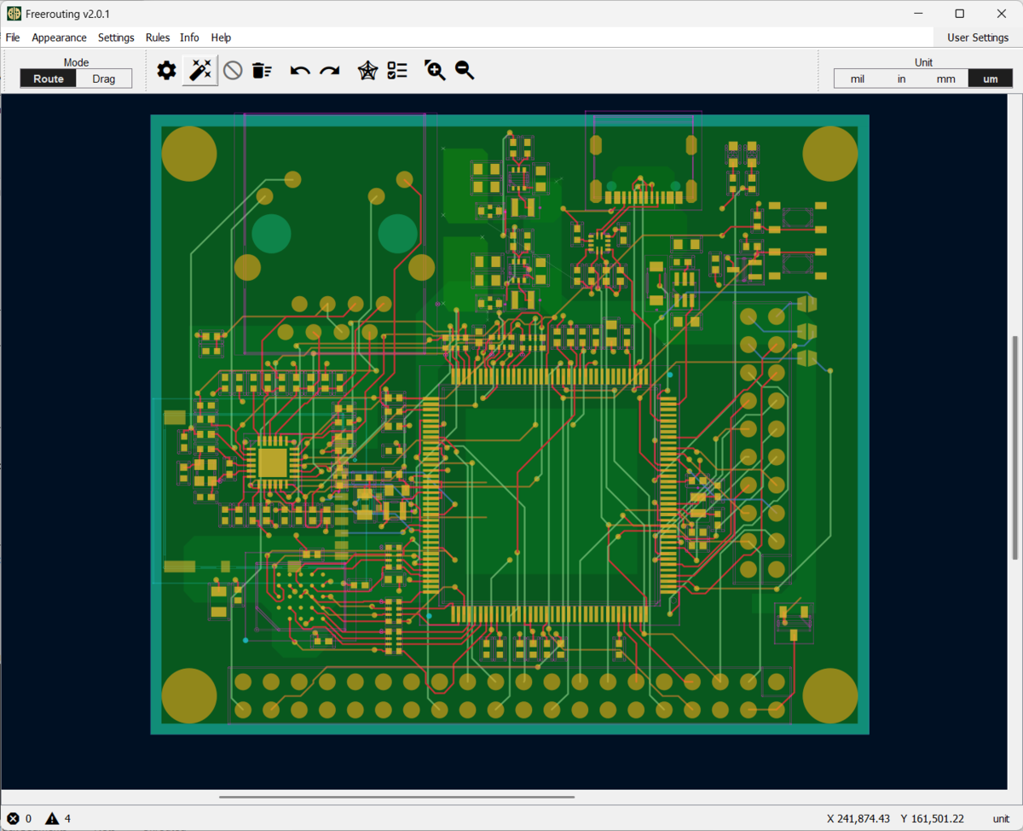Set the unit to mm
This screenshot has width=1023, height=831.
click(946, 78)
